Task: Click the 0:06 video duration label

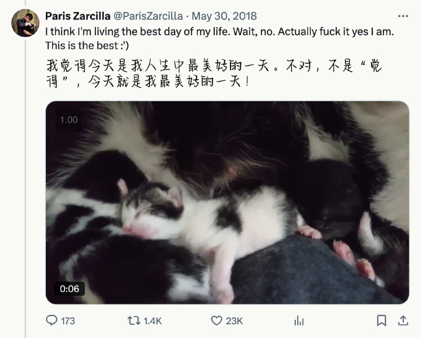Action: (x=69, y=289)
